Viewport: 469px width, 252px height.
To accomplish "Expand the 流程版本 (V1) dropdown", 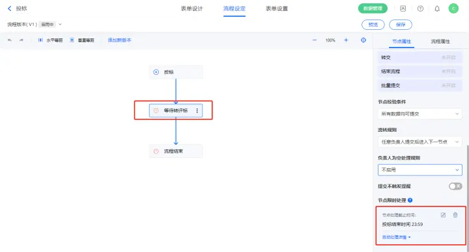I will (60, 25).
